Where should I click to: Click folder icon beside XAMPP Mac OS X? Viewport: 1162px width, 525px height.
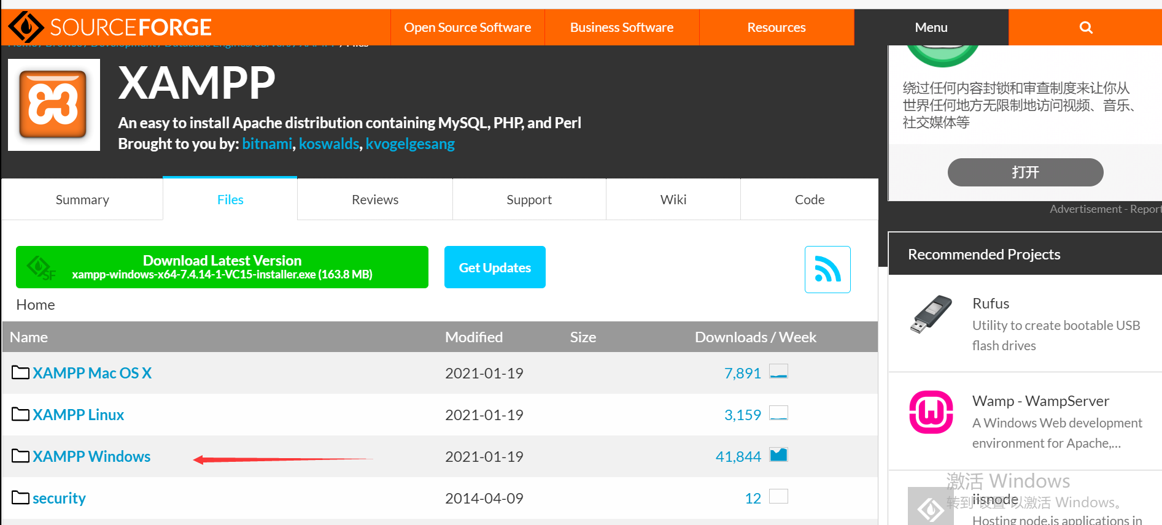click(x=20, y=372)
